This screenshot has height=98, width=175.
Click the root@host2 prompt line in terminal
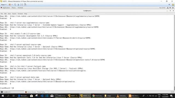click(7, 88)
